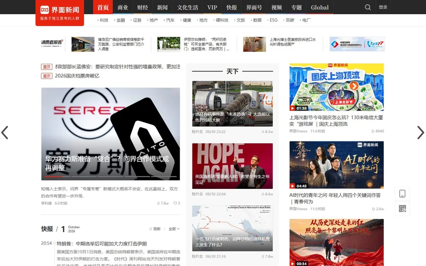The width and height of the screenshot is (426, 266).
Task: Open the QR code icon
Action: [x=402, y=208]
